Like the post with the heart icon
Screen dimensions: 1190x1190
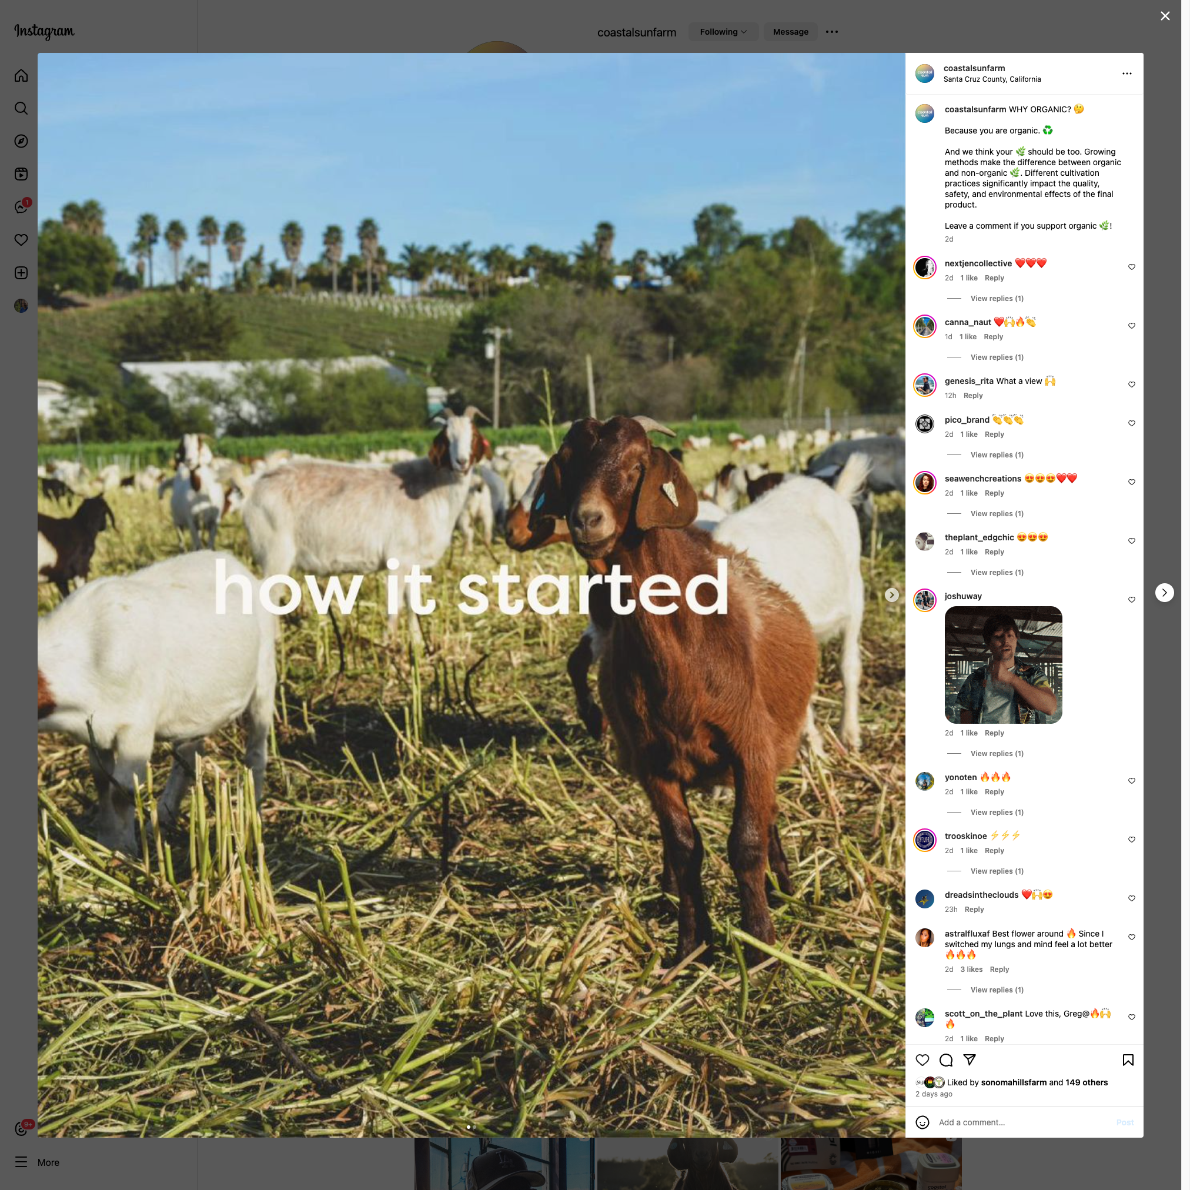point(922,1059)
